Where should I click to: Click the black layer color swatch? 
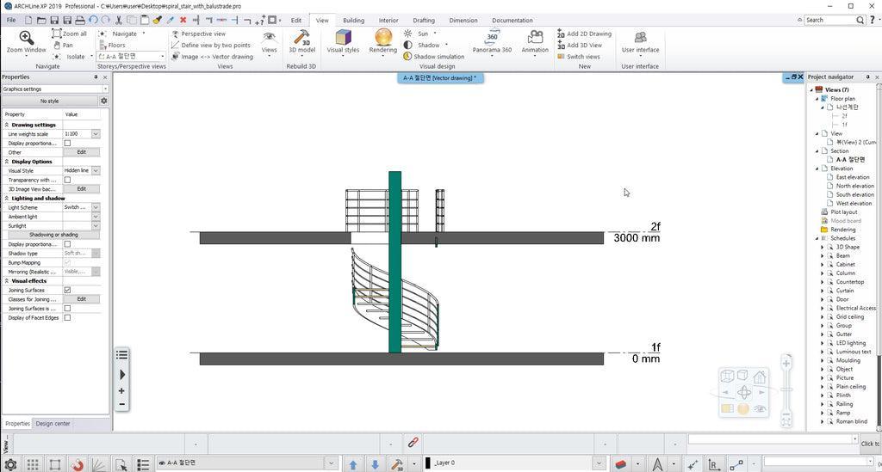point(428,463)
